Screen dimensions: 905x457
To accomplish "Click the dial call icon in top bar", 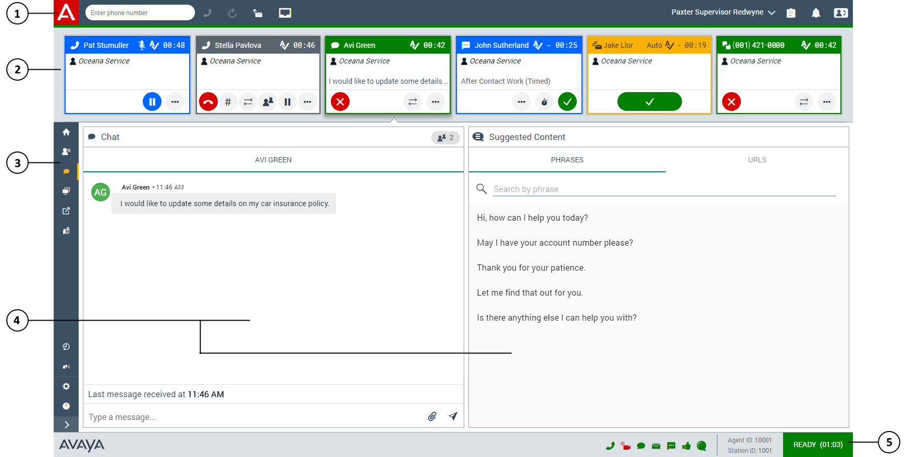I will point(207,13).
